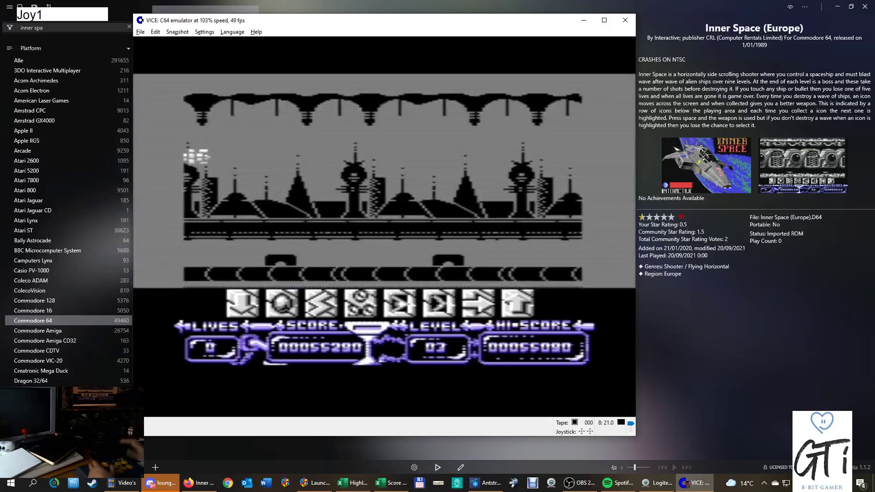The width and height of the screenshot is (875, 492).
Task: Open Spotify from the taskbar
Action: click(x=618, y=483)
